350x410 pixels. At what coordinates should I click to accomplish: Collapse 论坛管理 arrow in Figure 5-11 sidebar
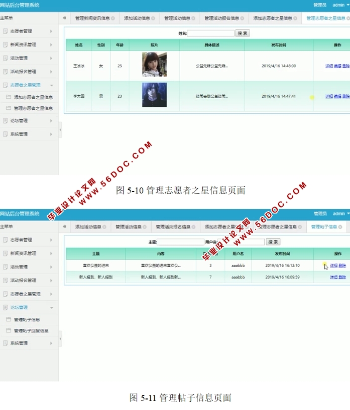[x=51, y=308]
